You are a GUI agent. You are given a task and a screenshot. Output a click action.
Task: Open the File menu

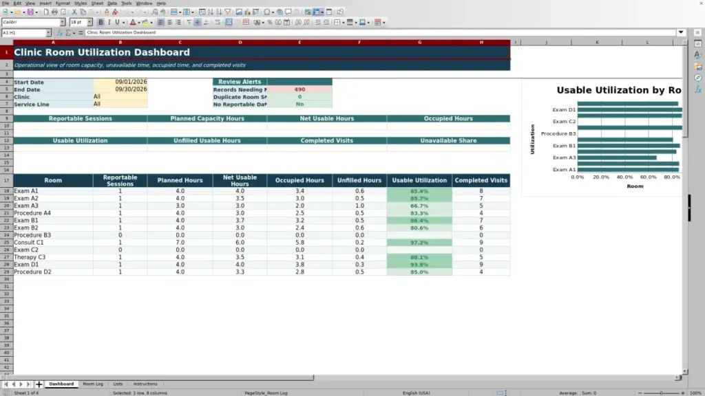6,3
